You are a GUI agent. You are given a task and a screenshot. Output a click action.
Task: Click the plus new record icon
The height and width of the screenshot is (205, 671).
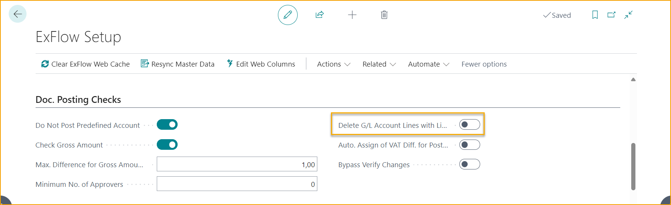352,15
